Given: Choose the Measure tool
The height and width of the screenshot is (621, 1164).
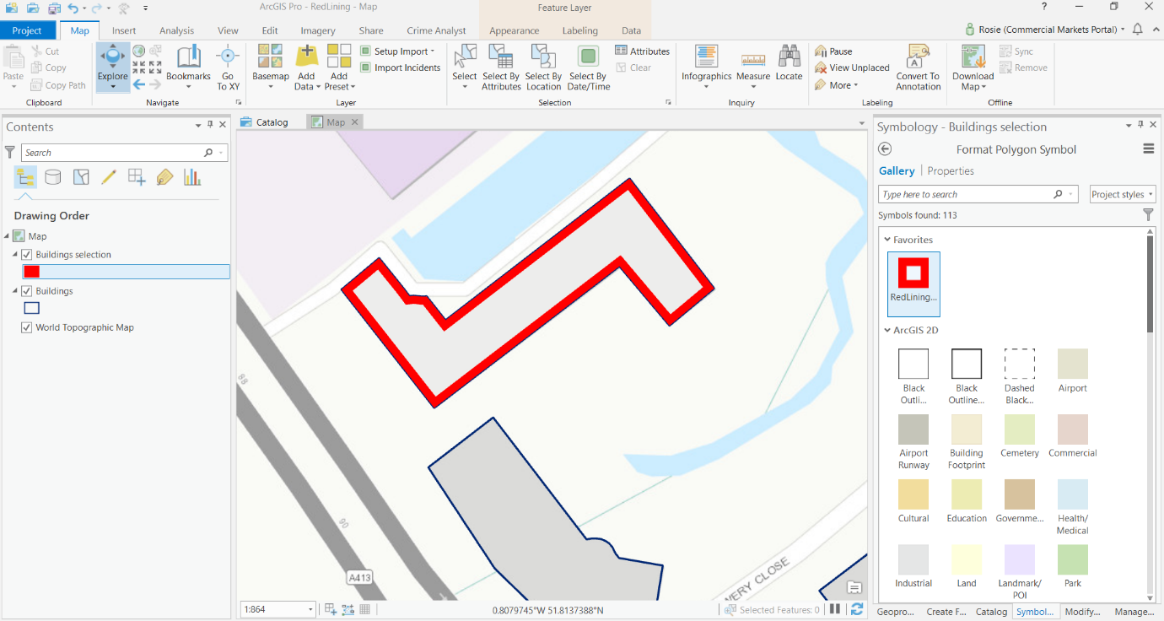Looking at the screenshot, I should tap(753, 67).
